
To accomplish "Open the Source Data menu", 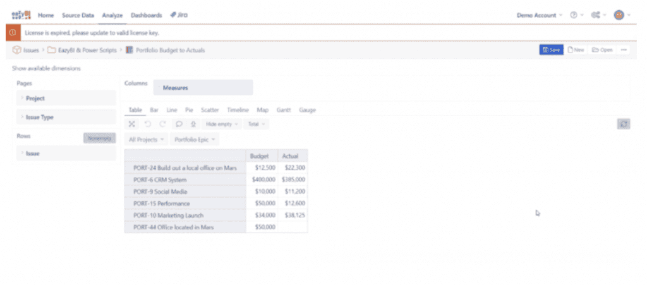I will click(78, 15).
